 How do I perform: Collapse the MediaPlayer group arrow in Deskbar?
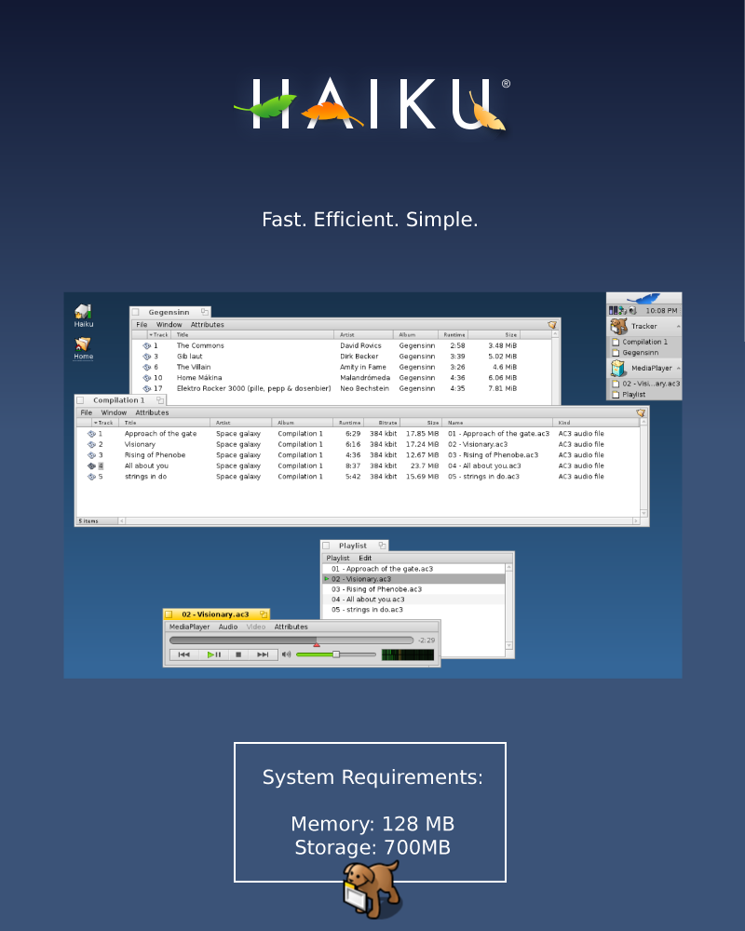click(x=678, y=368)
